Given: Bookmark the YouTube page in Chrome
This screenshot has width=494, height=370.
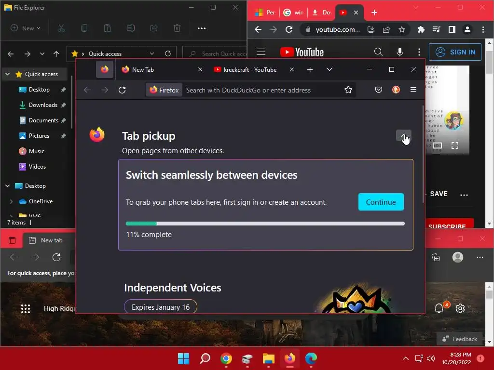Looking at the screenshot, I should tap(402, 29).
